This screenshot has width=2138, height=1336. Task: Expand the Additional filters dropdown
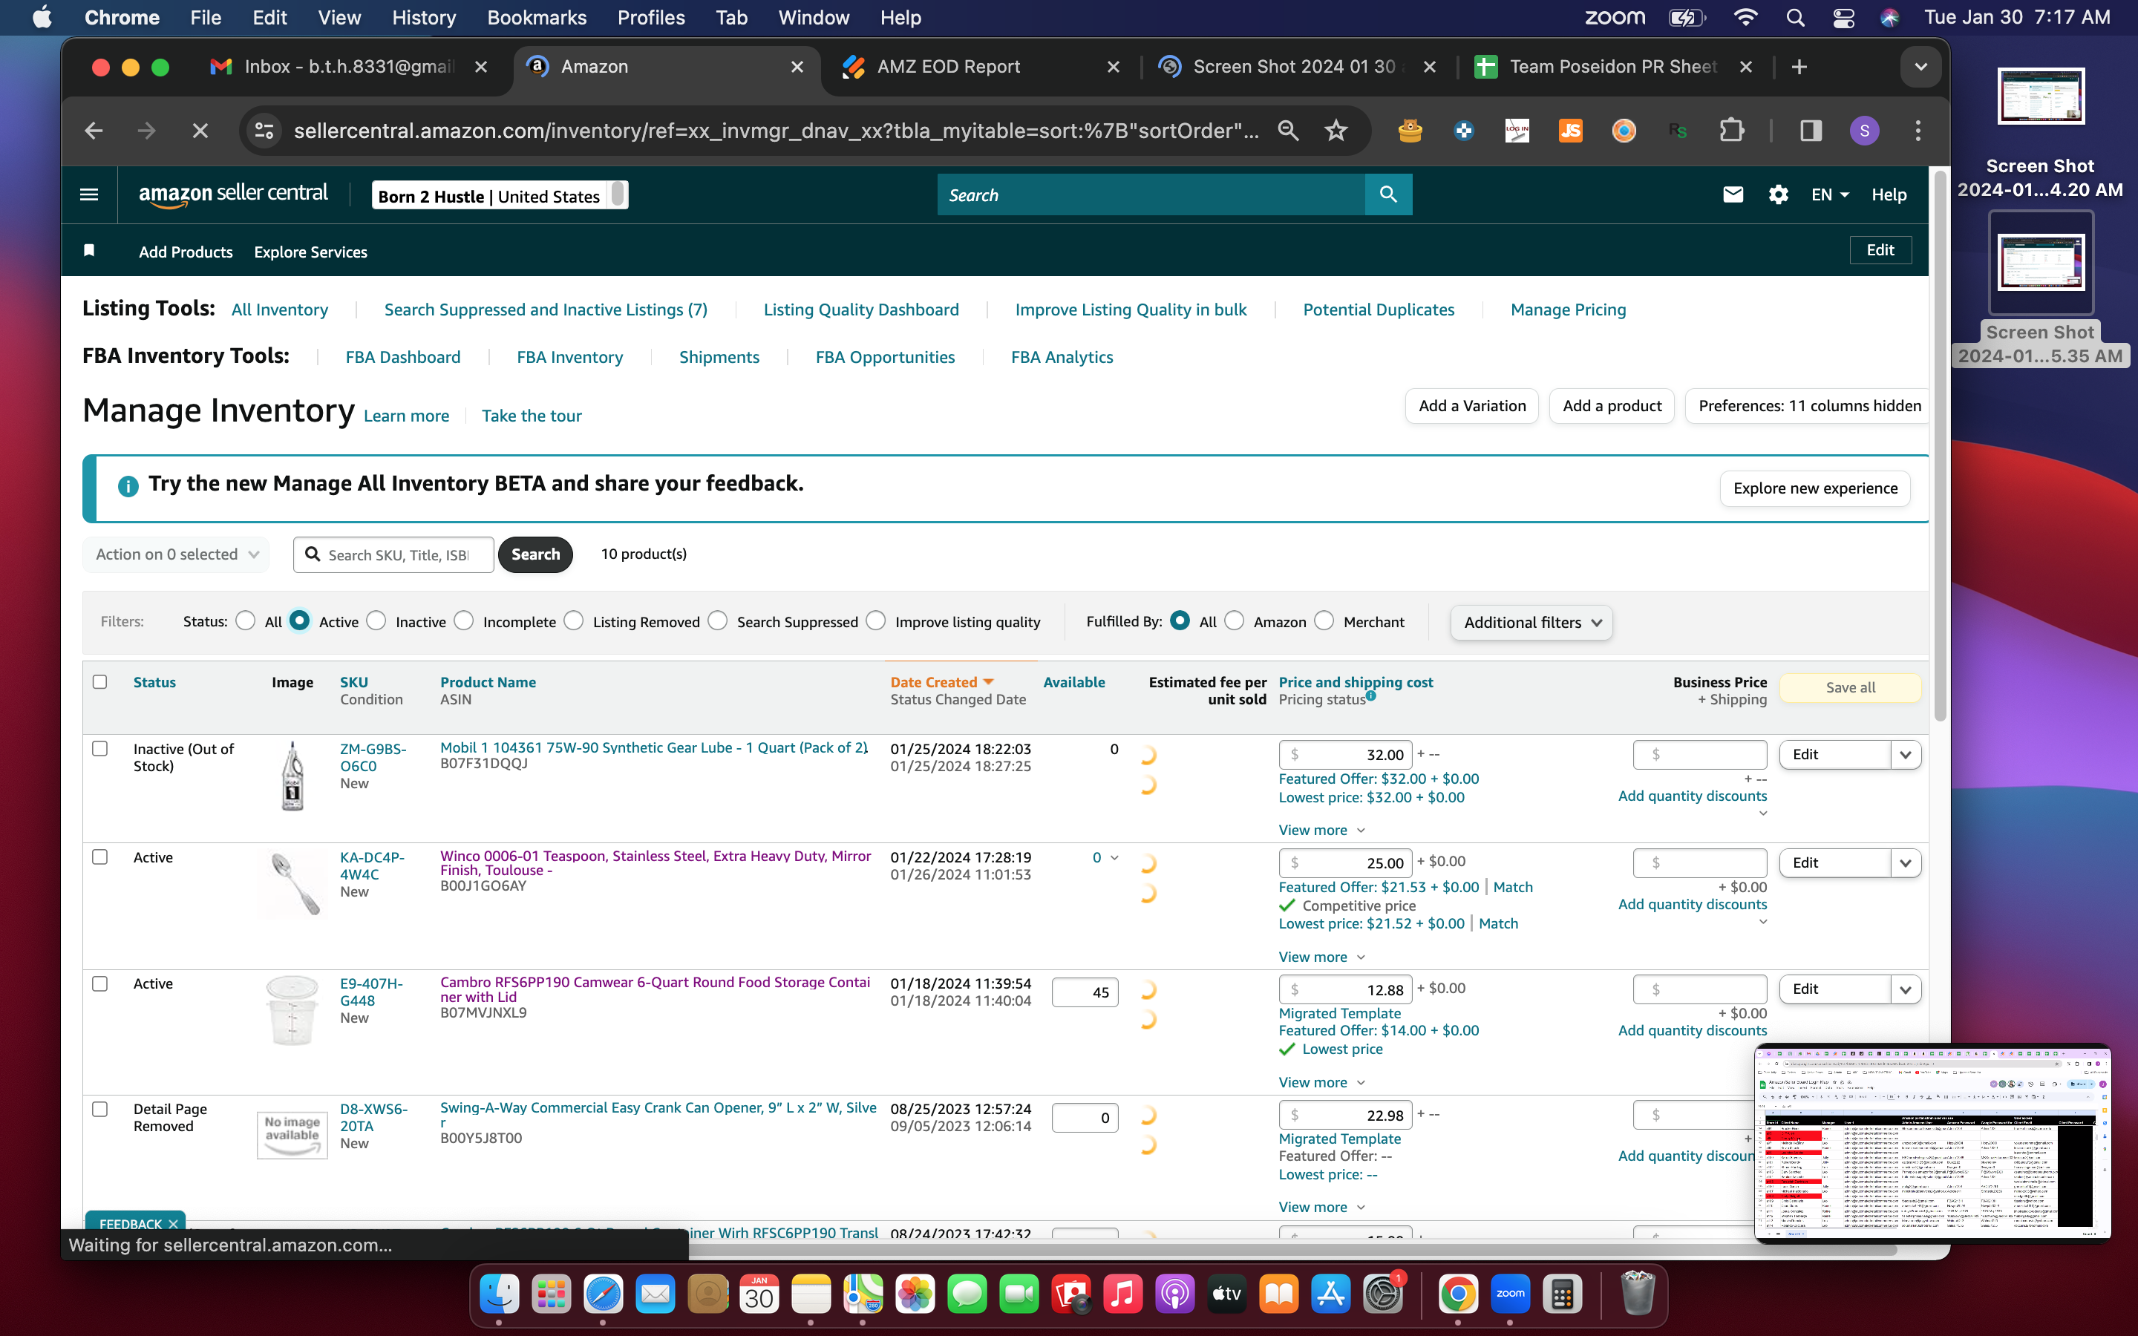tap(1531, 622)
